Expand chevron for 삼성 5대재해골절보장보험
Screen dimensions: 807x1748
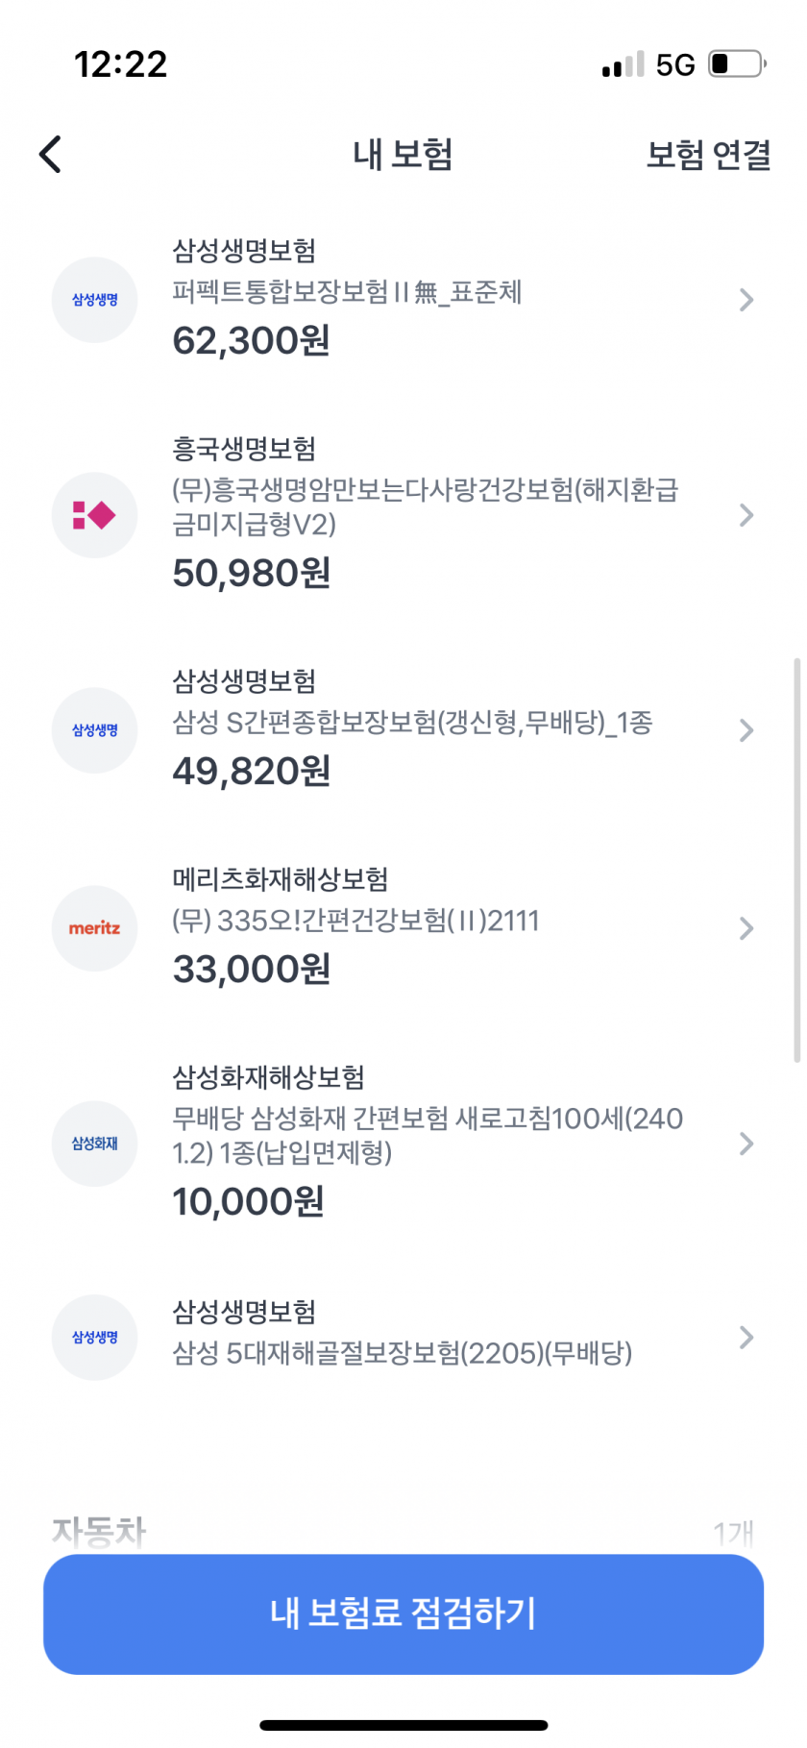click(746, 1338)
